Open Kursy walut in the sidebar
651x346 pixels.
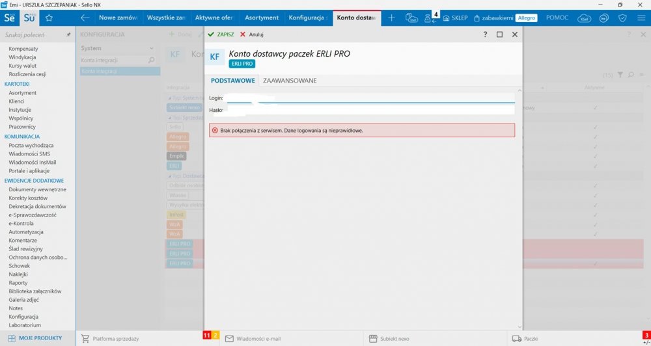coord(23,66)
